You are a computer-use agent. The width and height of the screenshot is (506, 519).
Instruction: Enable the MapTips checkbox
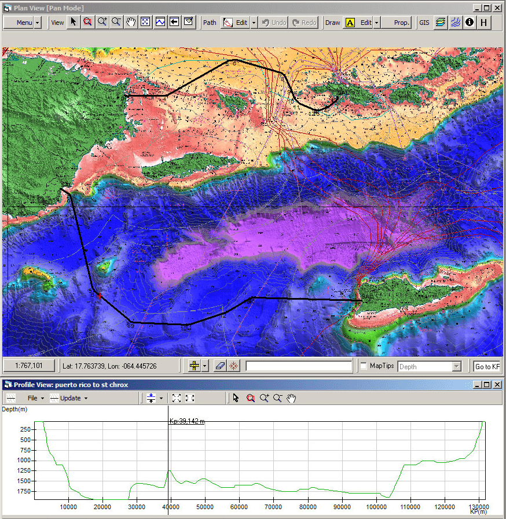pyautogui.click(x=364, y=366)
